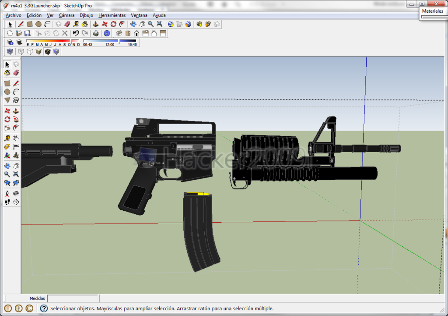Open the Edición menu

tap(34, 15)
